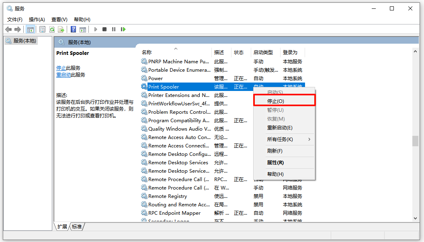Click the restart service toolbar icon
424x242 pixels.
(123, 29)
